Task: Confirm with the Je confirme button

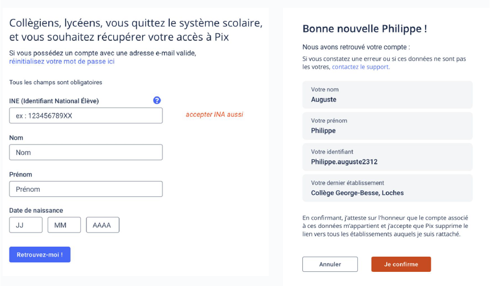Action: [401, 265]
